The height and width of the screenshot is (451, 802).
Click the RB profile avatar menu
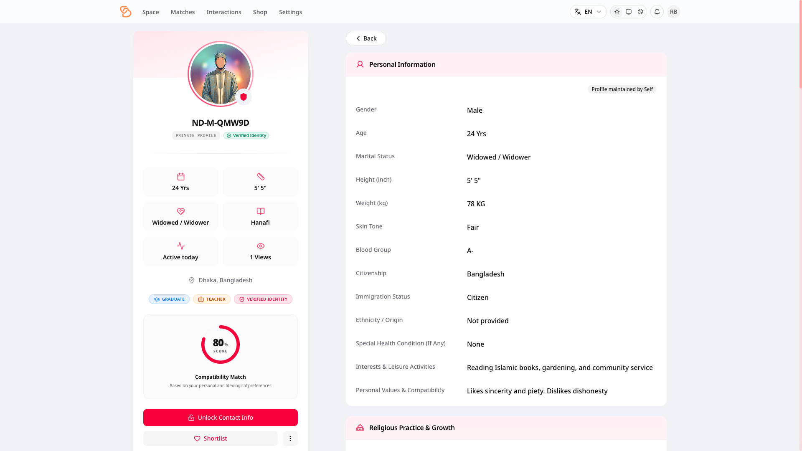click(673, 12)
